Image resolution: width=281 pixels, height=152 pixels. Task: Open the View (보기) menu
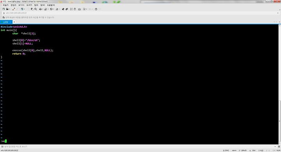pyautogui.click(x=21, y=5)
